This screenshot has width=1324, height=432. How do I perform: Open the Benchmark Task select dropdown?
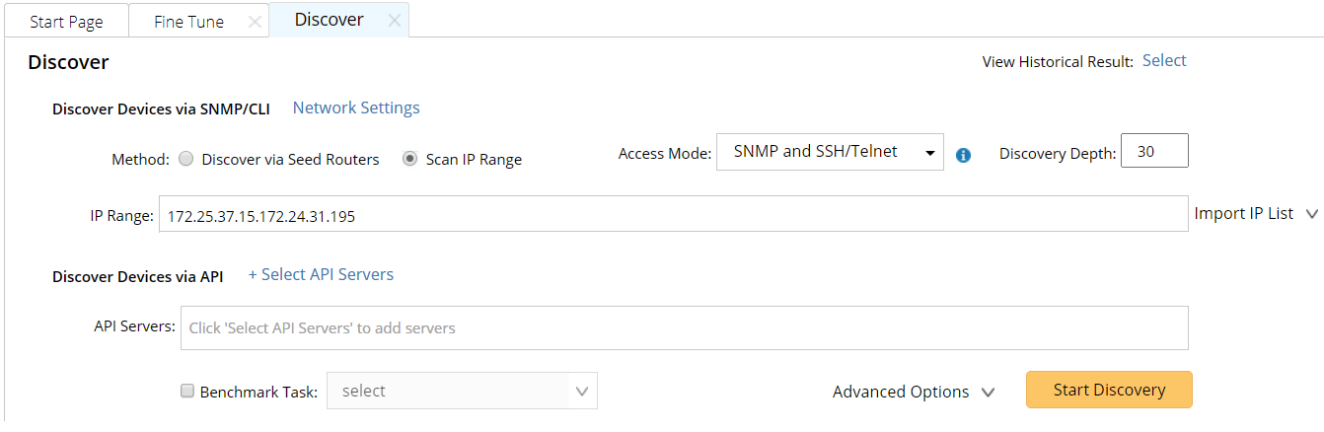(x=462, y=391)
